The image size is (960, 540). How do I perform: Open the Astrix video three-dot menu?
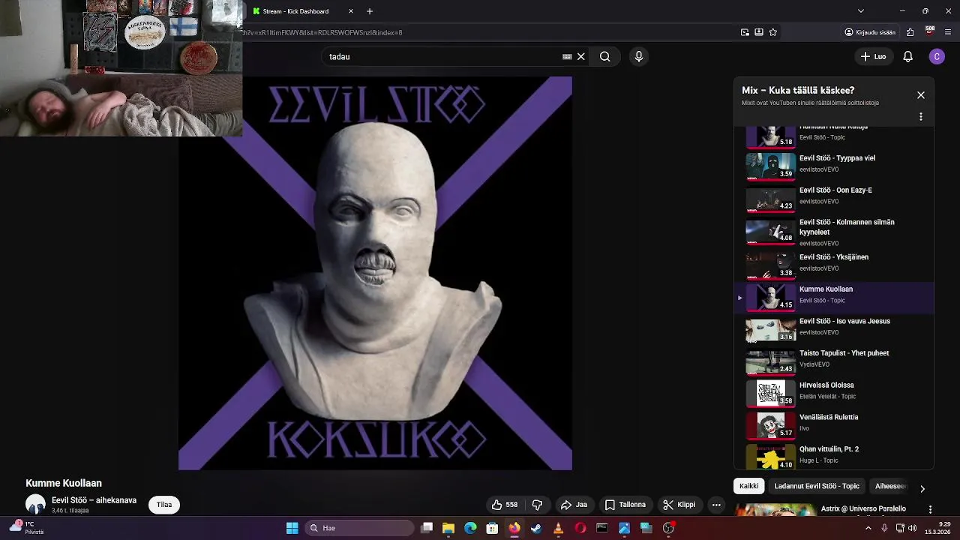tap(930, 509)
